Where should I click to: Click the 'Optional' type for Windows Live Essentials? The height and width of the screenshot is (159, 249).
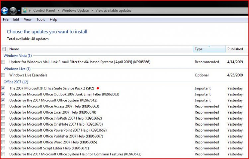202,75
